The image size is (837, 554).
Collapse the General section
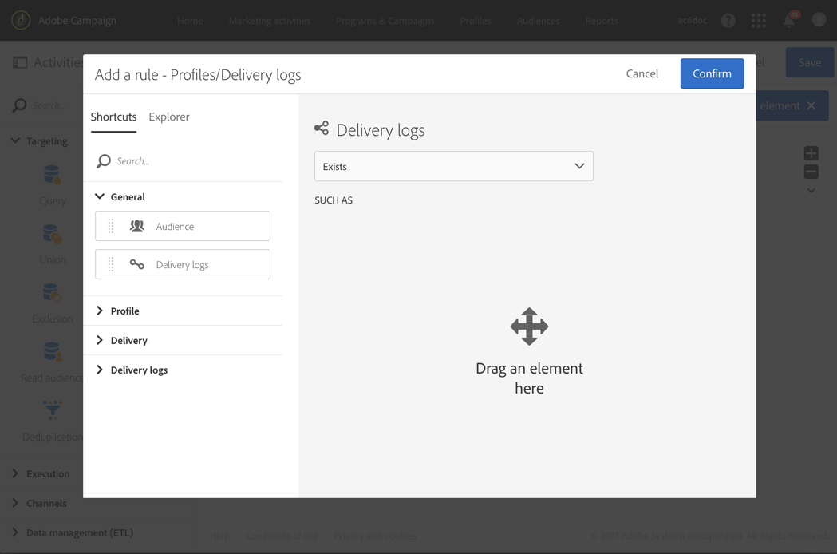coord(100,196)
